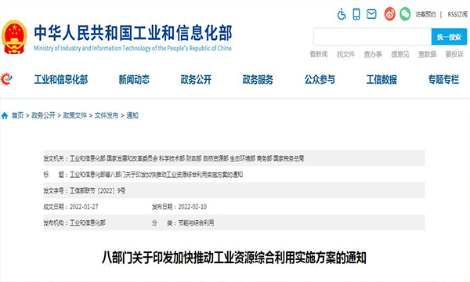The width and height of the screenshot is (470, 282).
Task: Click 成文日期 value 2022-01-27
Action: (x=84, y=207)
